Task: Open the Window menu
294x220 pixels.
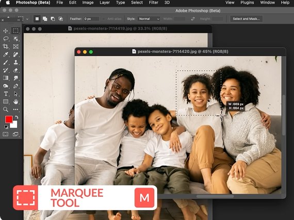Action: [267, 3]
